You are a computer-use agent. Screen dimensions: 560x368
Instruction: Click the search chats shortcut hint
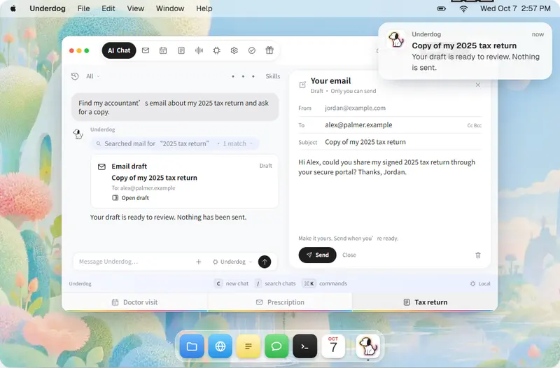pos(275,283)
